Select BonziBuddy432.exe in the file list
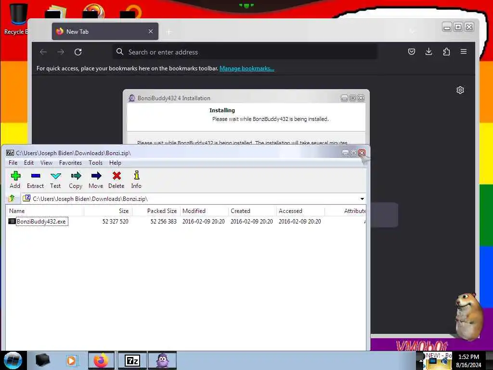The image size is (493, 370). (42, 222)
